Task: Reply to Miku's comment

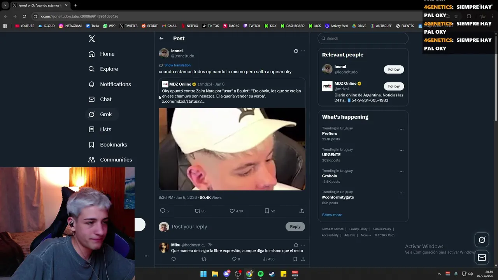Action: [174, 259]
